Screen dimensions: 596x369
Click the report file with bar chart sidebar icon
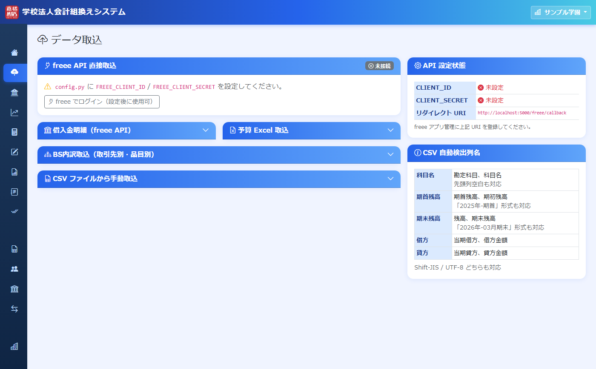click(14, 172)
